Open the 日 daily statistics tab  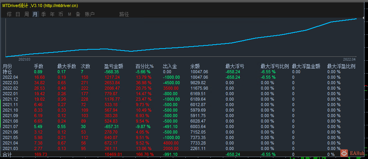tap(18, 14)
